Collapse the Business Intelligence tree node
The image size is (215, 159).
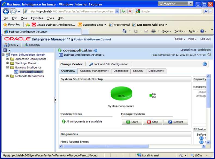tap(8, 67)
